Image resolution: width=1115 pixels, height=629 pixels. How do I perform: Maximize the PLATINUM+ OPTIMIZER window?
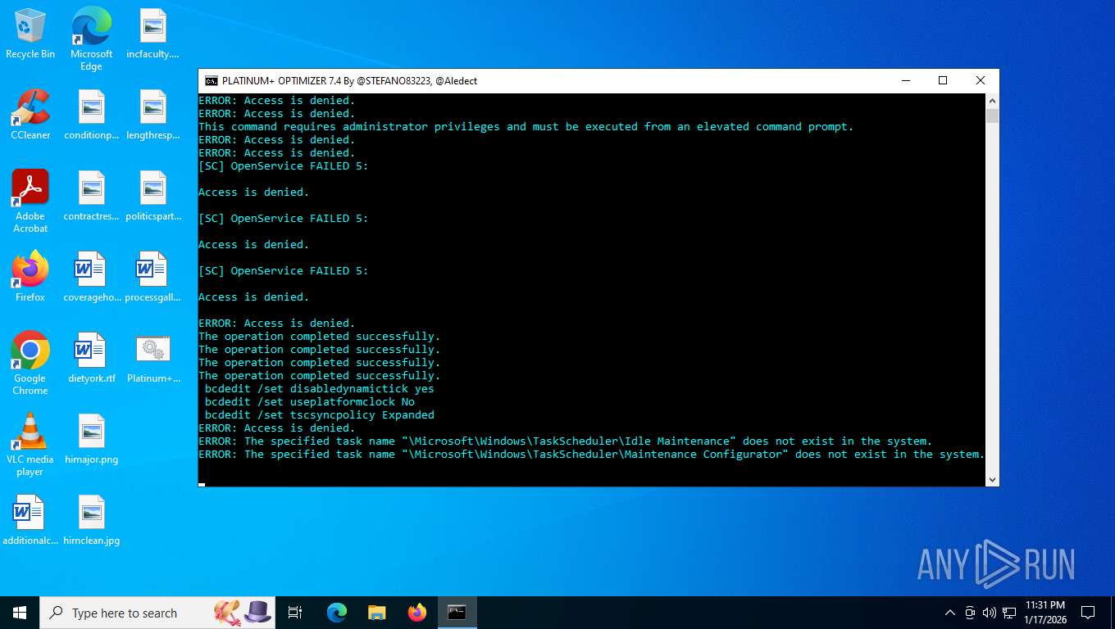point(943,80)
